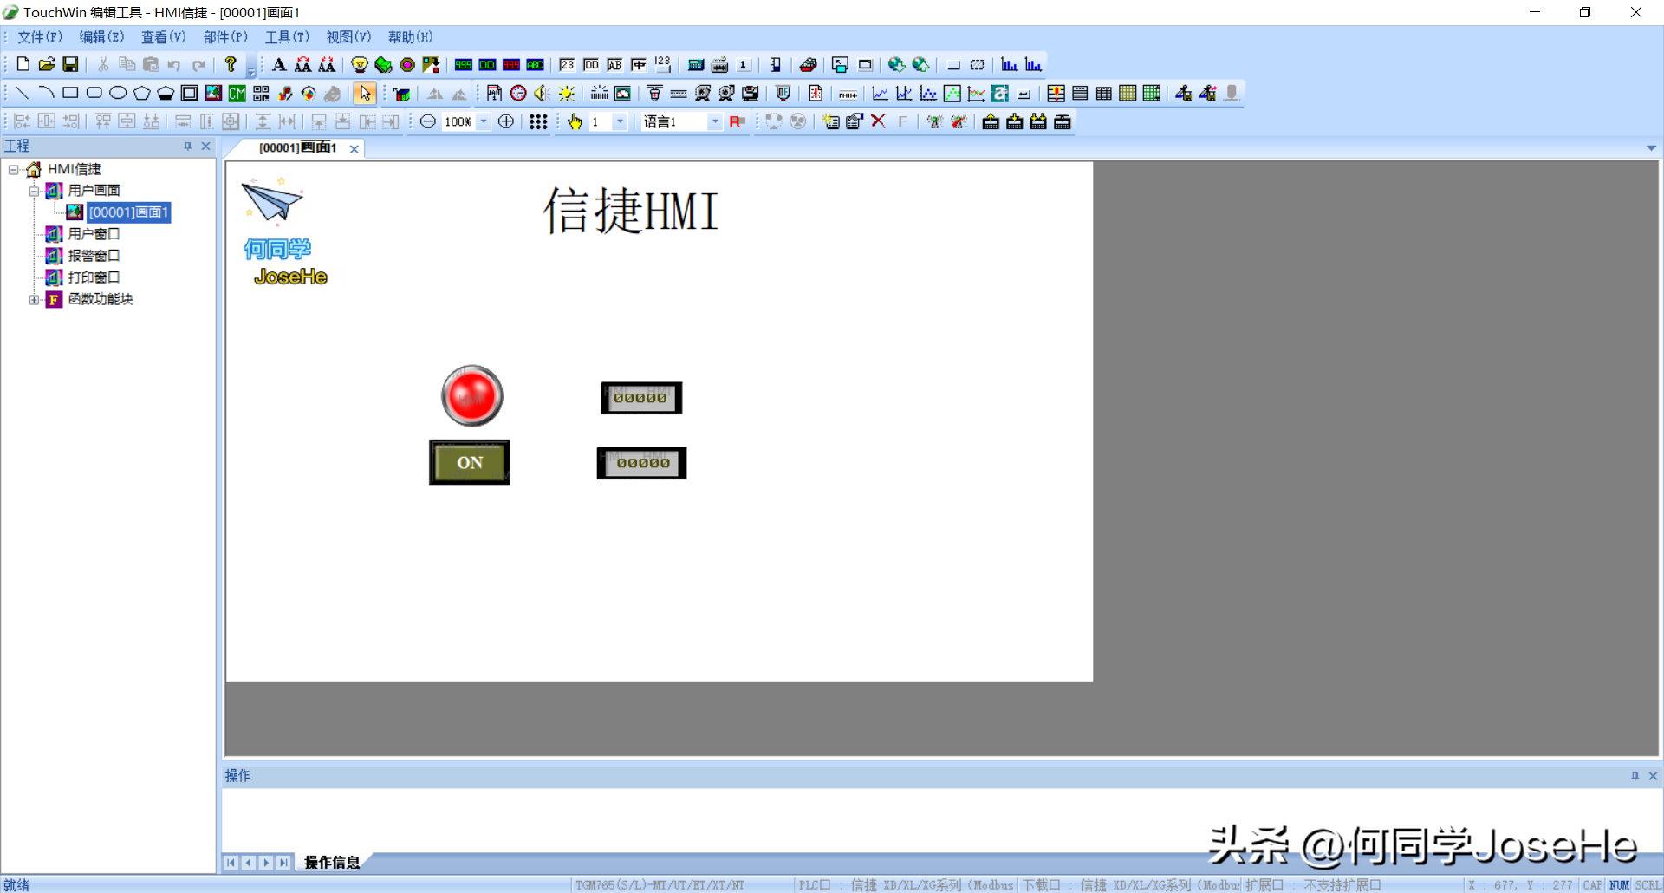Select the straight line drawing tool
This screenshot has height=893, width=1664.
pyautogui.click(x=23, y=94)
